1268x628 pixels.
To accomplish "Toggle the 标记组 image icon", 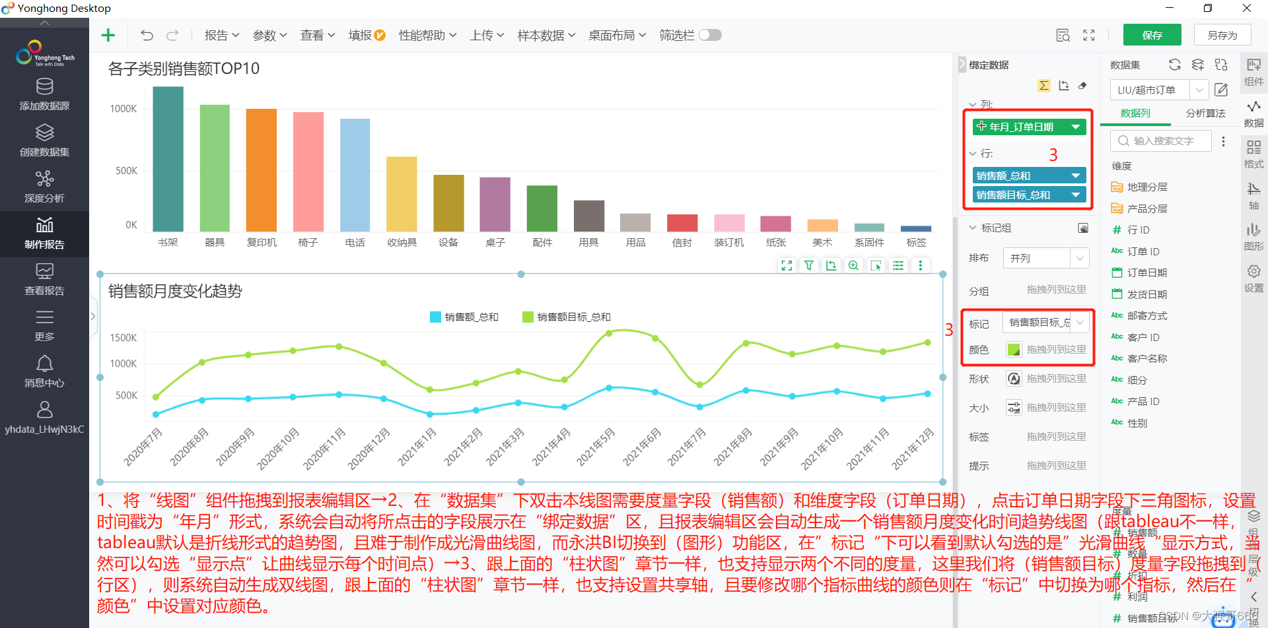I will [1083, 228].
